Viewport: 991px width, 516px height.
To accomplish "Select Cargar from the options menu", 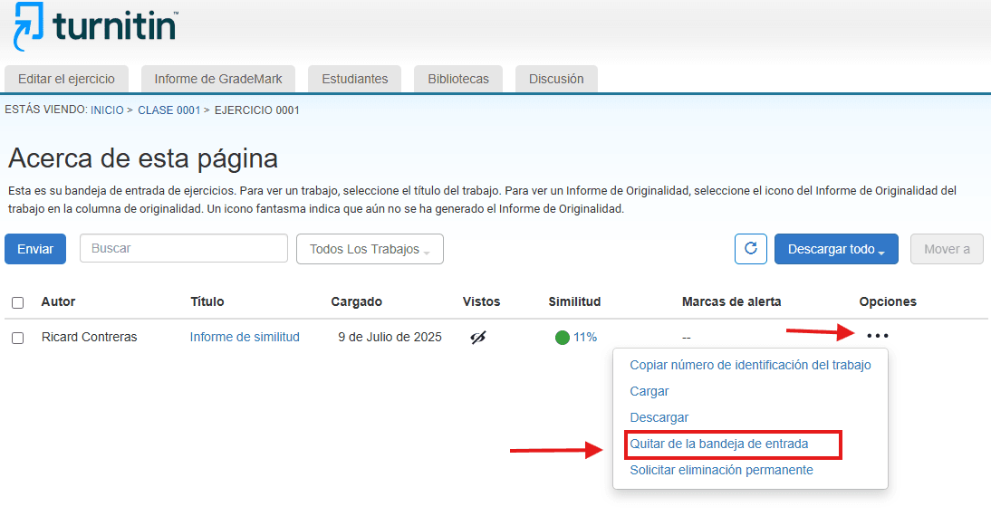I will [x=649, y=392].
